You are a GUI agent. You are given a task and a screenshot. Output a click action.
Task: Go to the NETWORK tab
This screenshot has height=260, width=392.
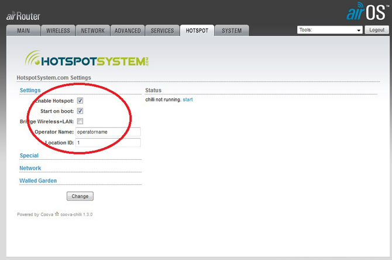[93, 30]
